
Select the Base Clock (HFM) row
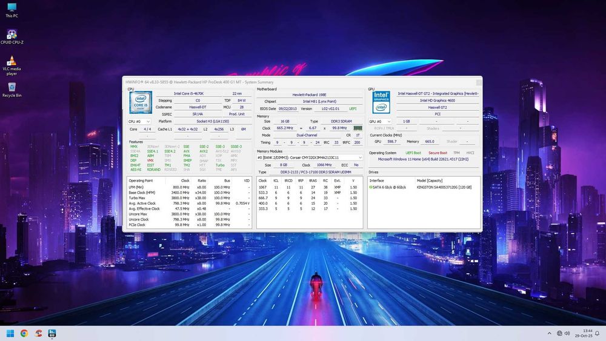coord(189,193)
